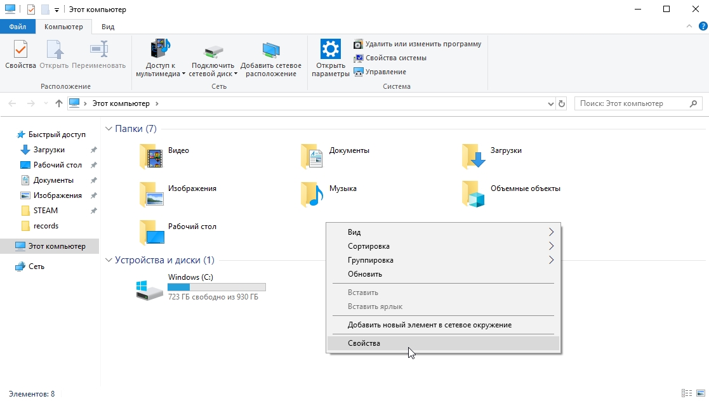This screenshot has width=709, height=401.
Task: Click the Help question mark icon
Action: tap(703, 26)
